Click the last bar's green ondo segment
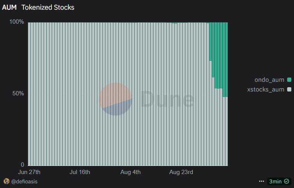294x188 pixels. tap(227, 60)
